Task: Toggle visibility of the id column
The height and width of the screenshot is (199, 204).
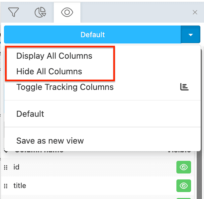Action: 183,167
